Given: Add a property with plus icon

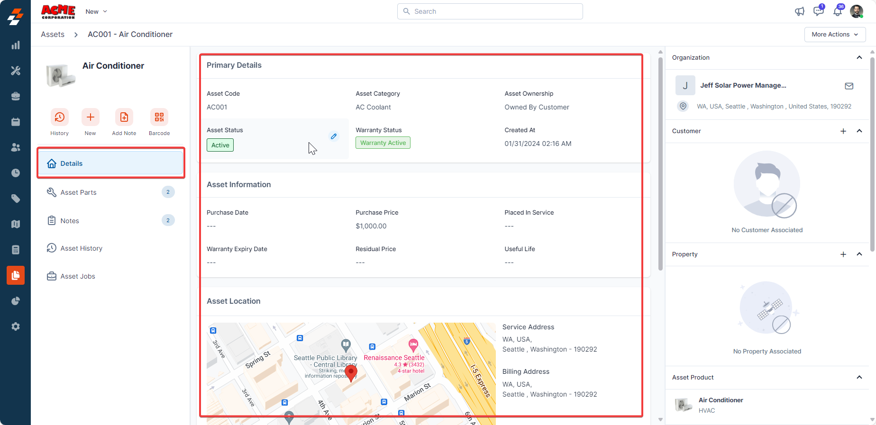Looking at the screenshot, I should (x=843, y=254).
